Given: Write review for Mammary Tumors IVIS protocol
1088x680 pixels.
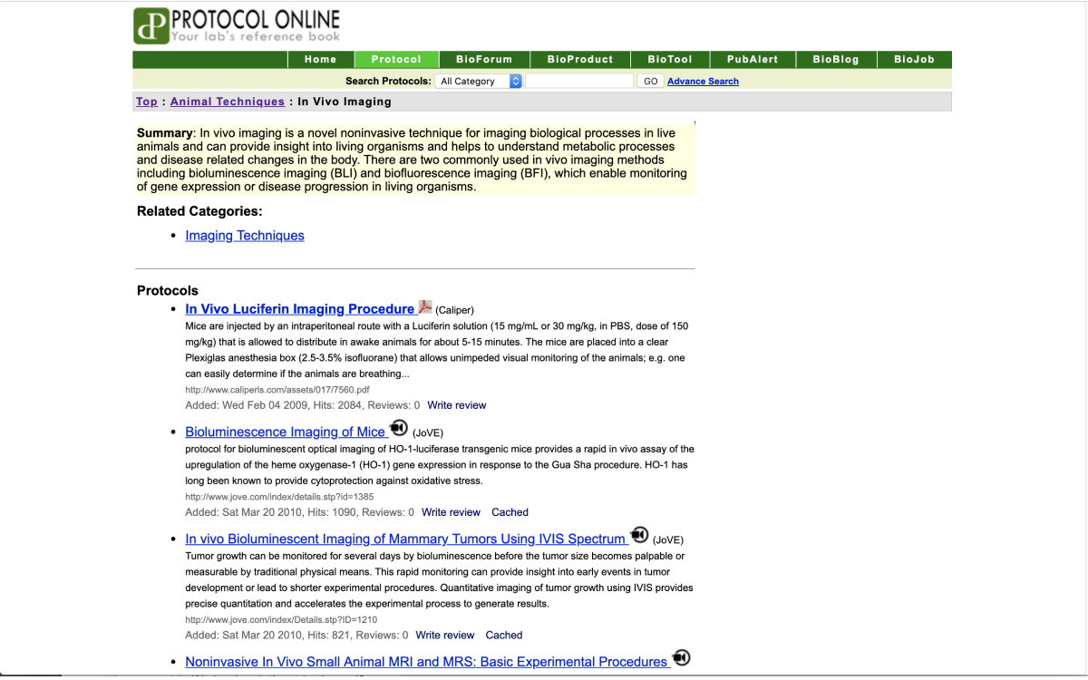Looking at the screenshot, I should tap(445, 636).
